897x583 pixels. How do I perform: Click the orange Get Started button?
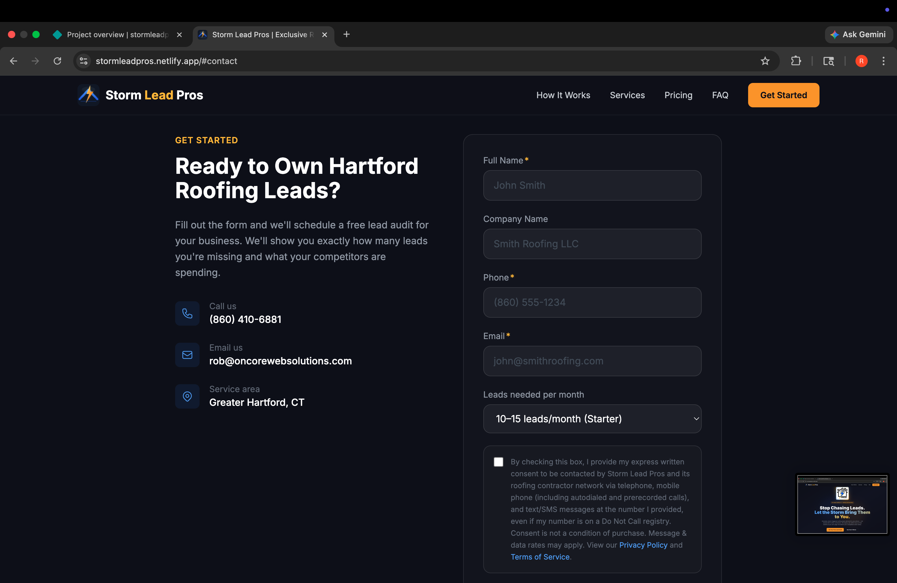[x=783, y=95]
